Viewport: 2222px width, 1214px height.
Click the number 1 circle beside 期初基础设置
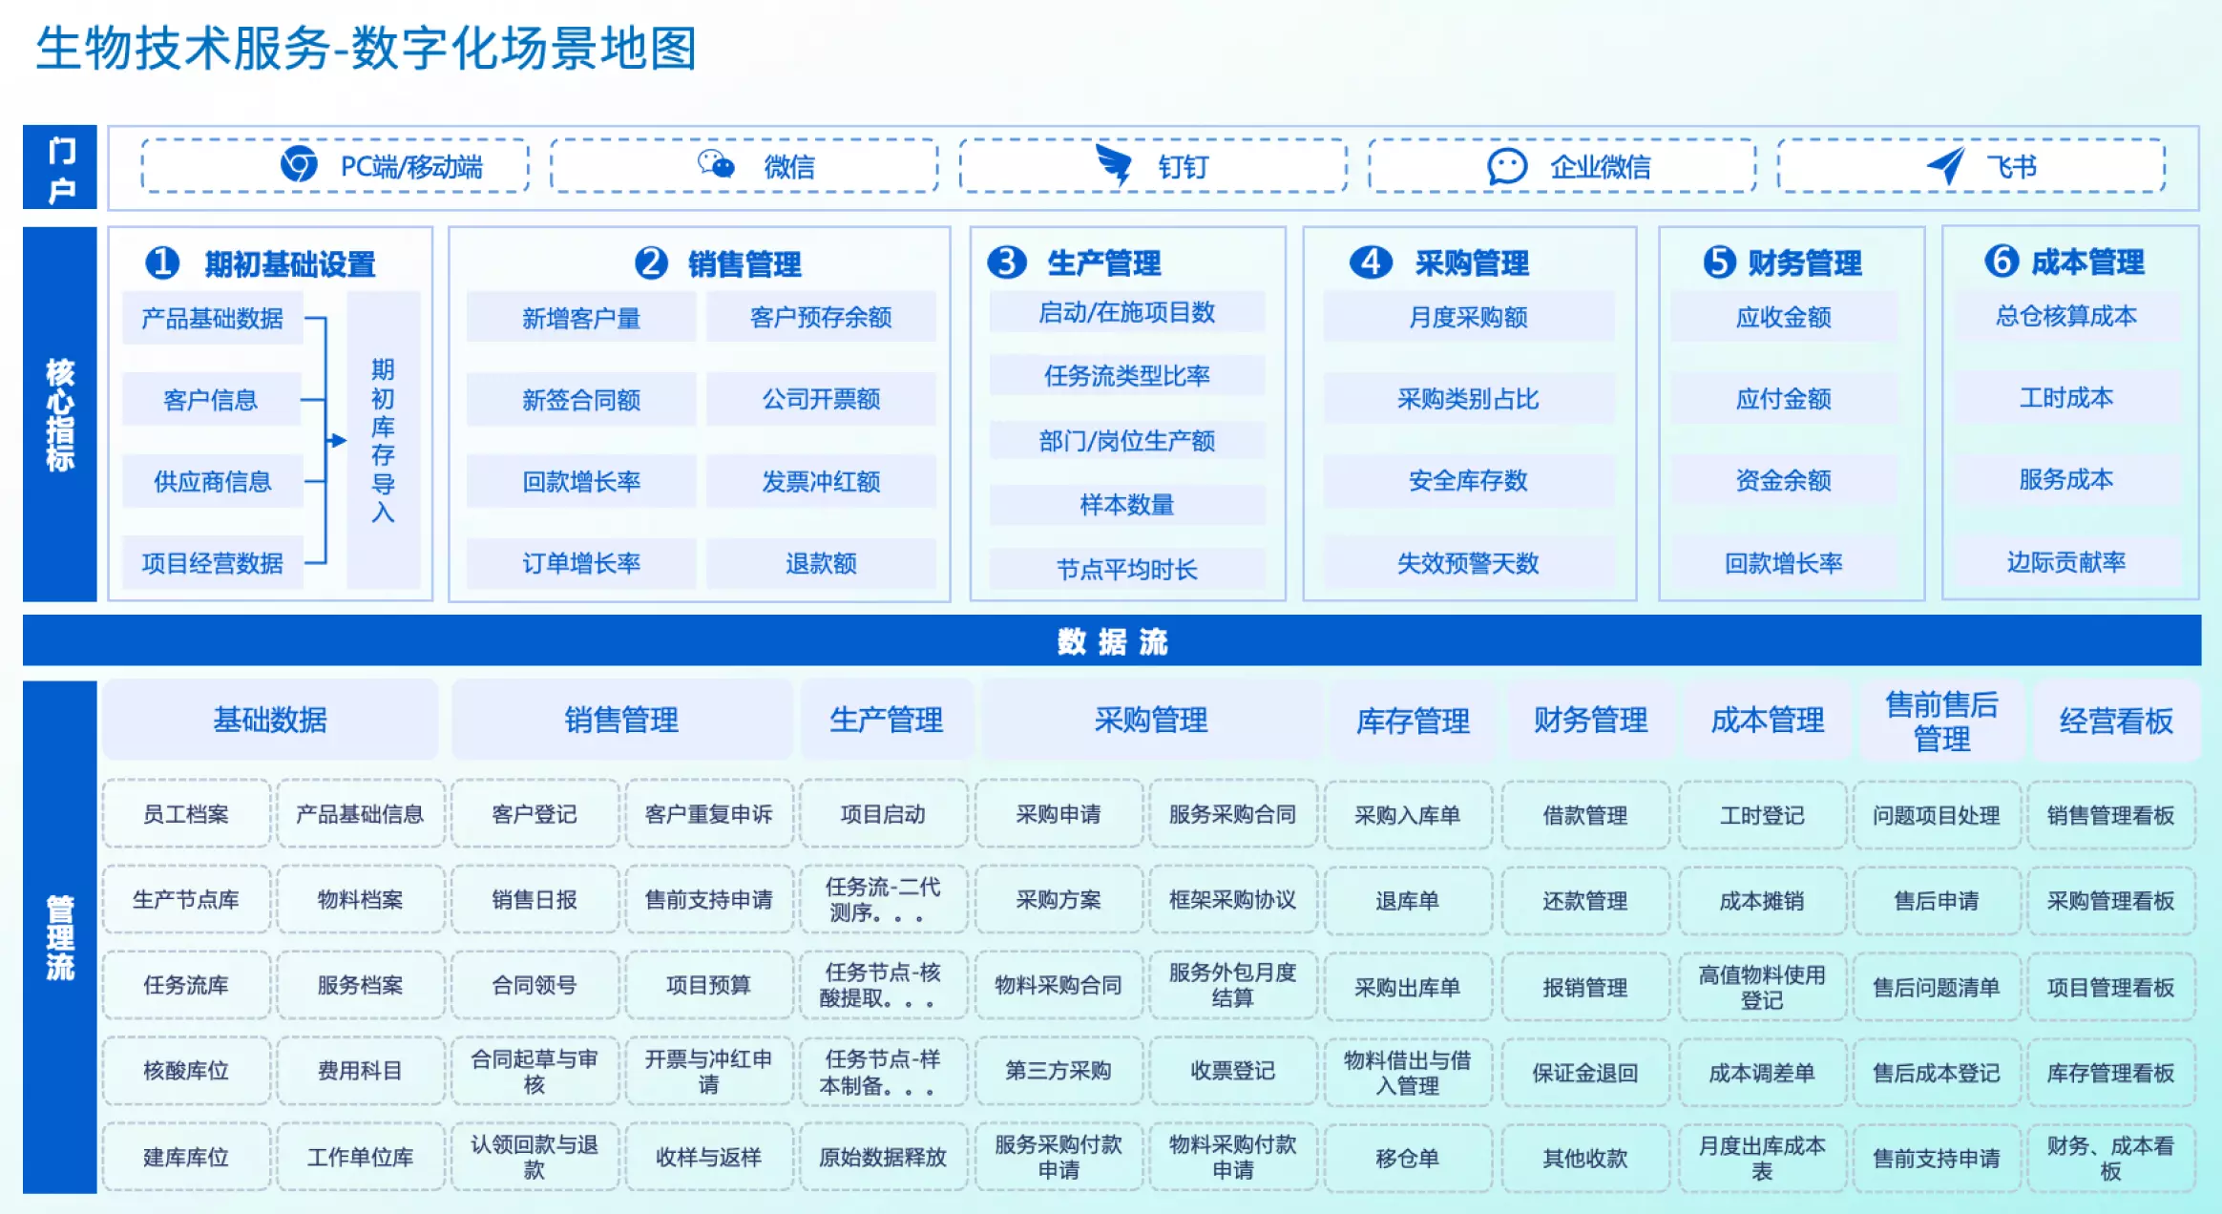162,262
